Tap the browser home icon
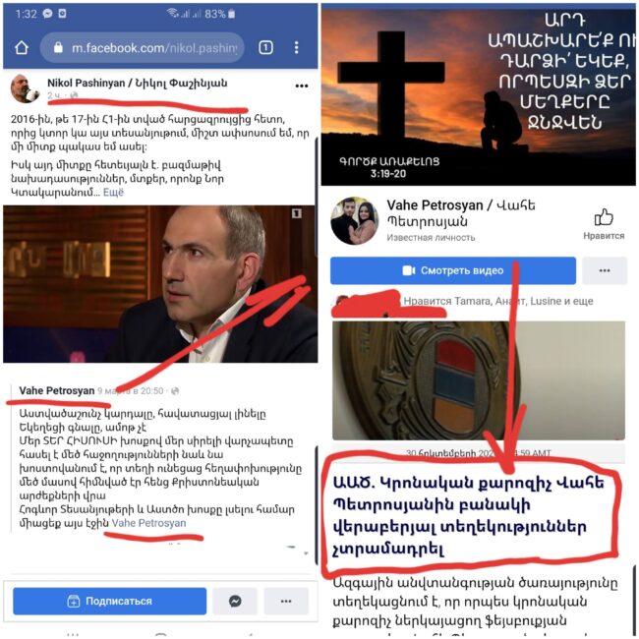 (x=22, y=48)
